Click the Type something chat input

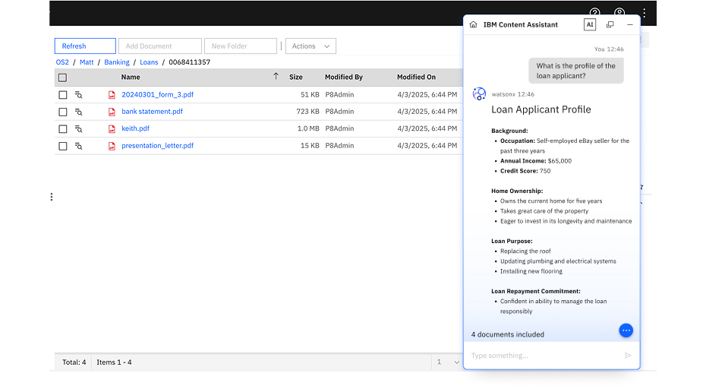[545, 356]
